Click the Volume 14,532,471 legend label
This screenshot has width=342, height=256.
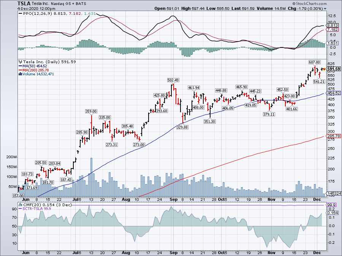click(38, 74)
